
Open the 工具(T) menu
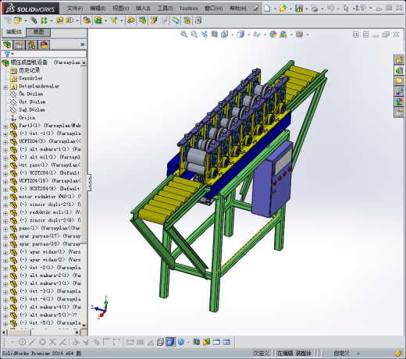(165, 9)
